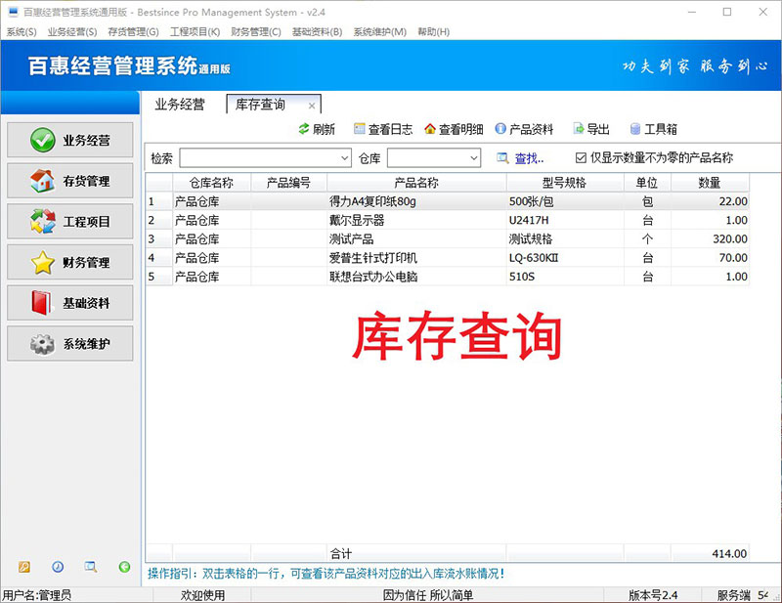The width and height of the screenshot is (782, 603).
Task: Click the green back arrow icon at sidebar bottom
Action: click(124, 567)
